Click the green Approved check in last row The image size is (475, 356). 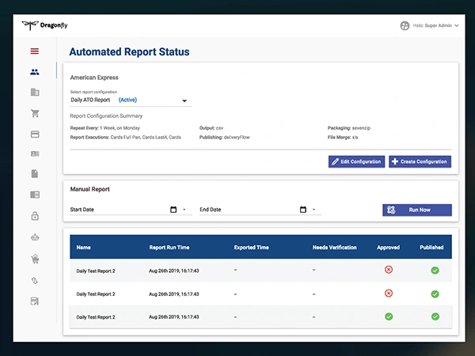pyautogui.click(x=389, y=316)
